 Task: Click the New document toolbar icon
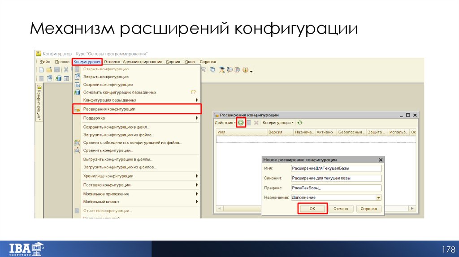click(x=41, y=69)
